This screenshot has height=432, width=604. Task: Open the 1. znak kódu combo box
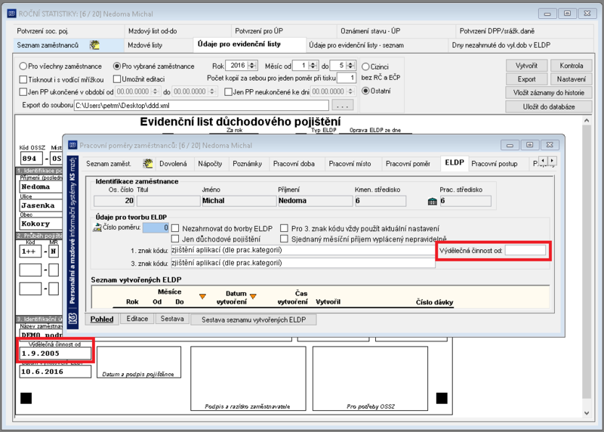[x=303, y=250]
